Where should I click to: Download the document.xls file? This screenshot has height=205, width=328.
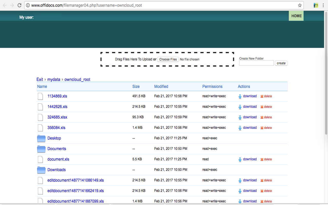click(x=250, y=159)
